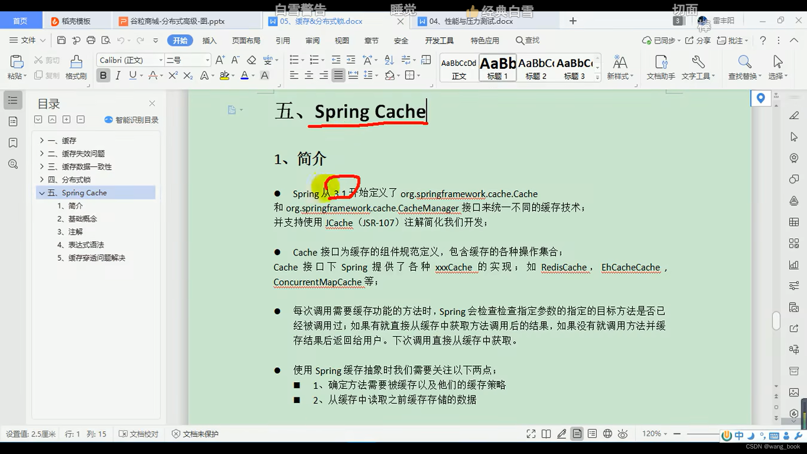Screen dimensions: 807x454
Task: Expand the 四、分布式锁 tree node
Action: 42,179
